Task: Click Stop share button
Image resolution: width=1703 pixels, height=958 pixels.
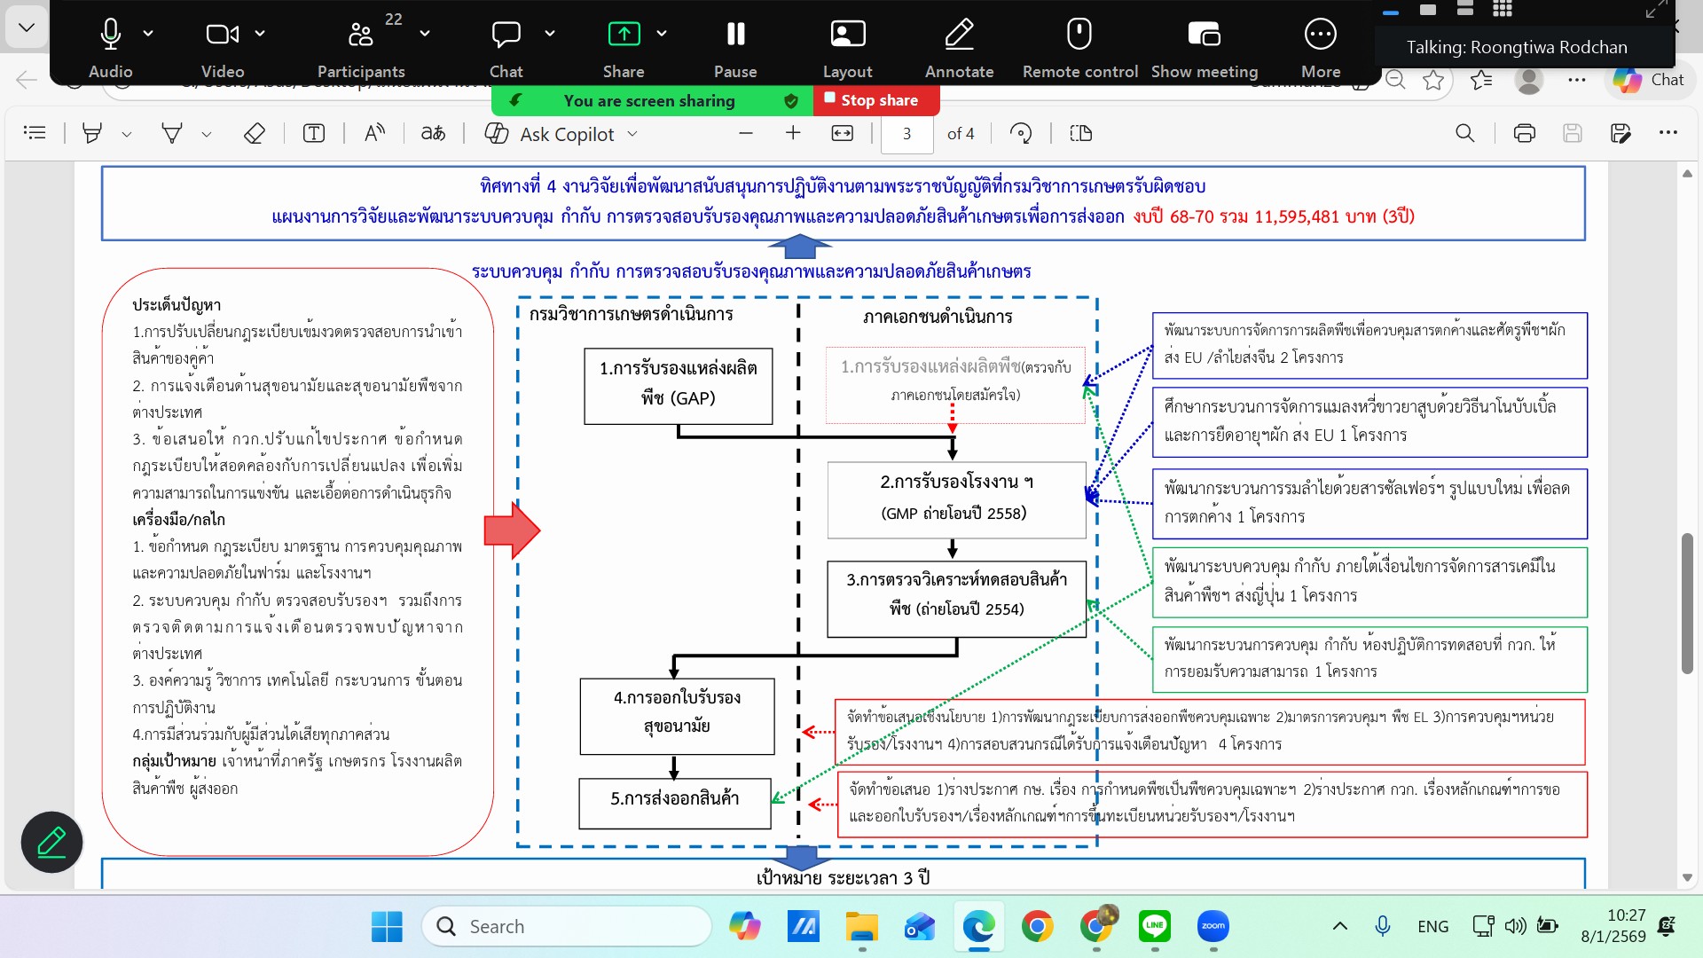Action: [875, 100]
